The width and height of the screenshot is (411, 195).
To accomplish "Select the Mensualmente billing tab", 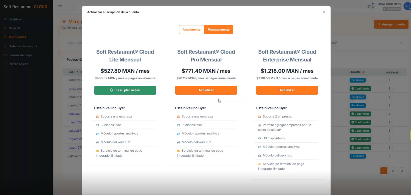I will tap(219, 29).
